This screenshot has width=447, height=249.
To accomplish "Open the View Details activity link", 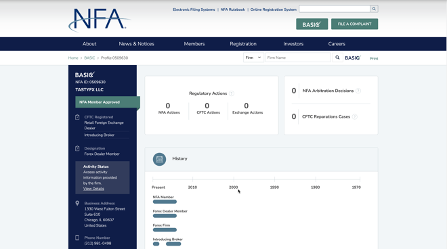I will point(93,189).
